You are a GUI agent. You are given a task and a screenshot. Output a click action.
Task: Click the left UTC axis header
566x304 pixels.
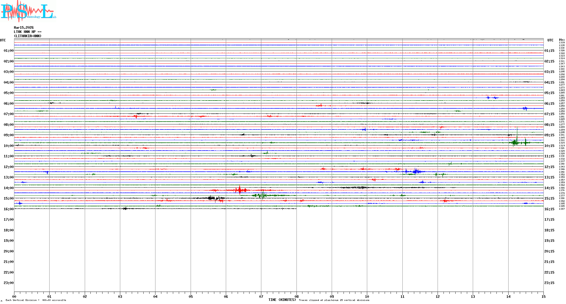(x=3, y=40)
